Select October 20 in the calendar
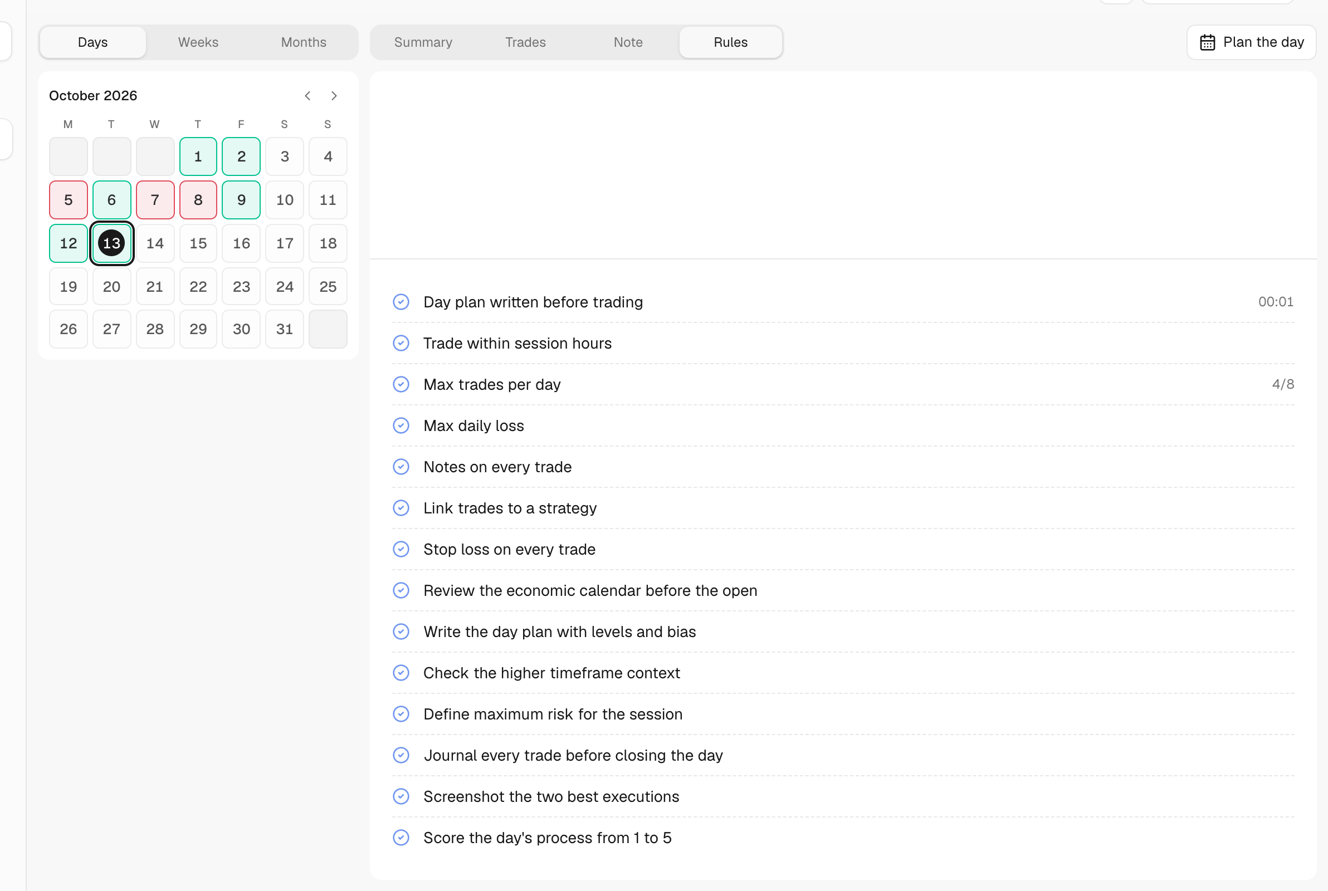The image size is (1328, 891). 111,286
